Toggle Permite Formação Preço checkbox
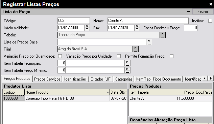This screenshot has height=124, width=214. point(171,56)
